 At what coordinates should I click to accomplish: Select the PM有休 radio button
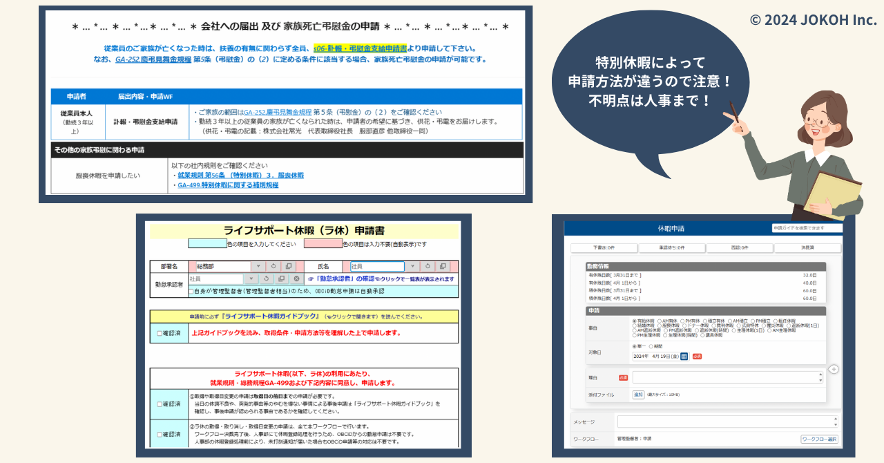tap(682, 321)
